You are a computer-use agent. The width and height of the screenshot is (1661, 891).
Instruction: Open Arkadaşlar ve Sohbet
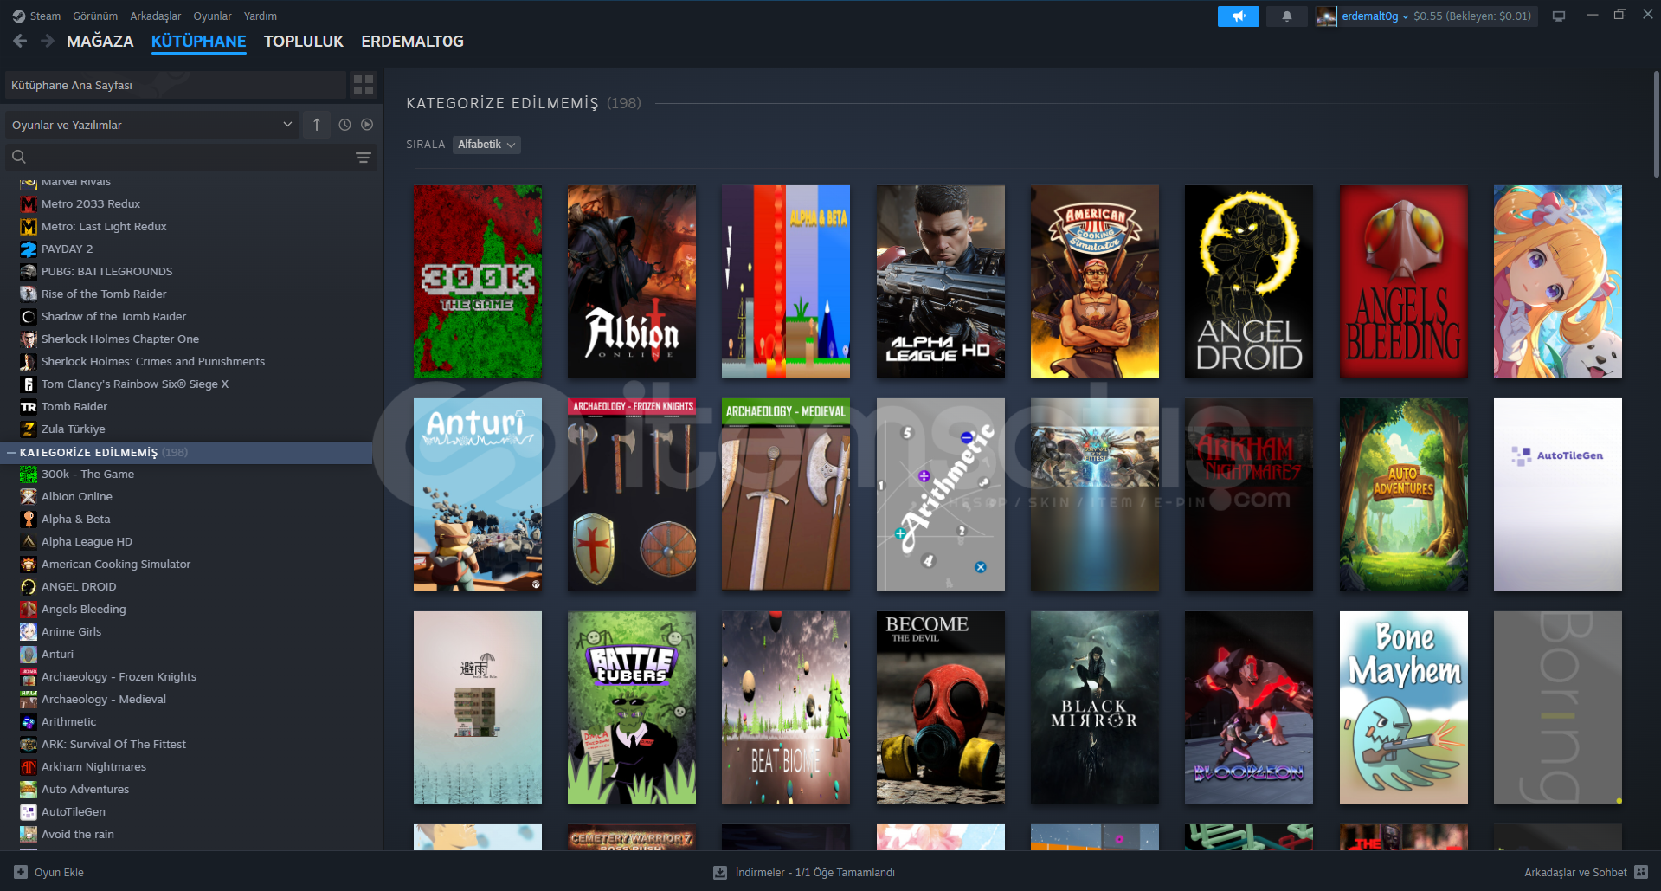tap(1575, 872)
